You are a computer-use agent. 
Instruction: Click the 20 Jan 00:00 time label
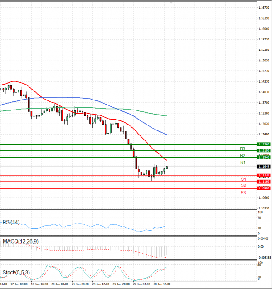pos(60,284)
